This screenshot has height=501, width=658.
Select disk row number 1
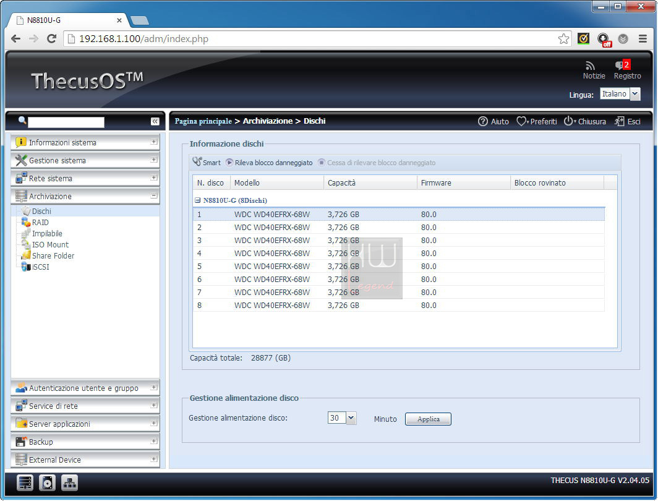pos(399,215)
